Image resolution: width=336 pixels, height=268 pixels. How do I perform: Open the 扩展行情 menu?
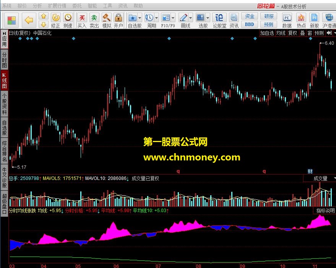(57, 6)
